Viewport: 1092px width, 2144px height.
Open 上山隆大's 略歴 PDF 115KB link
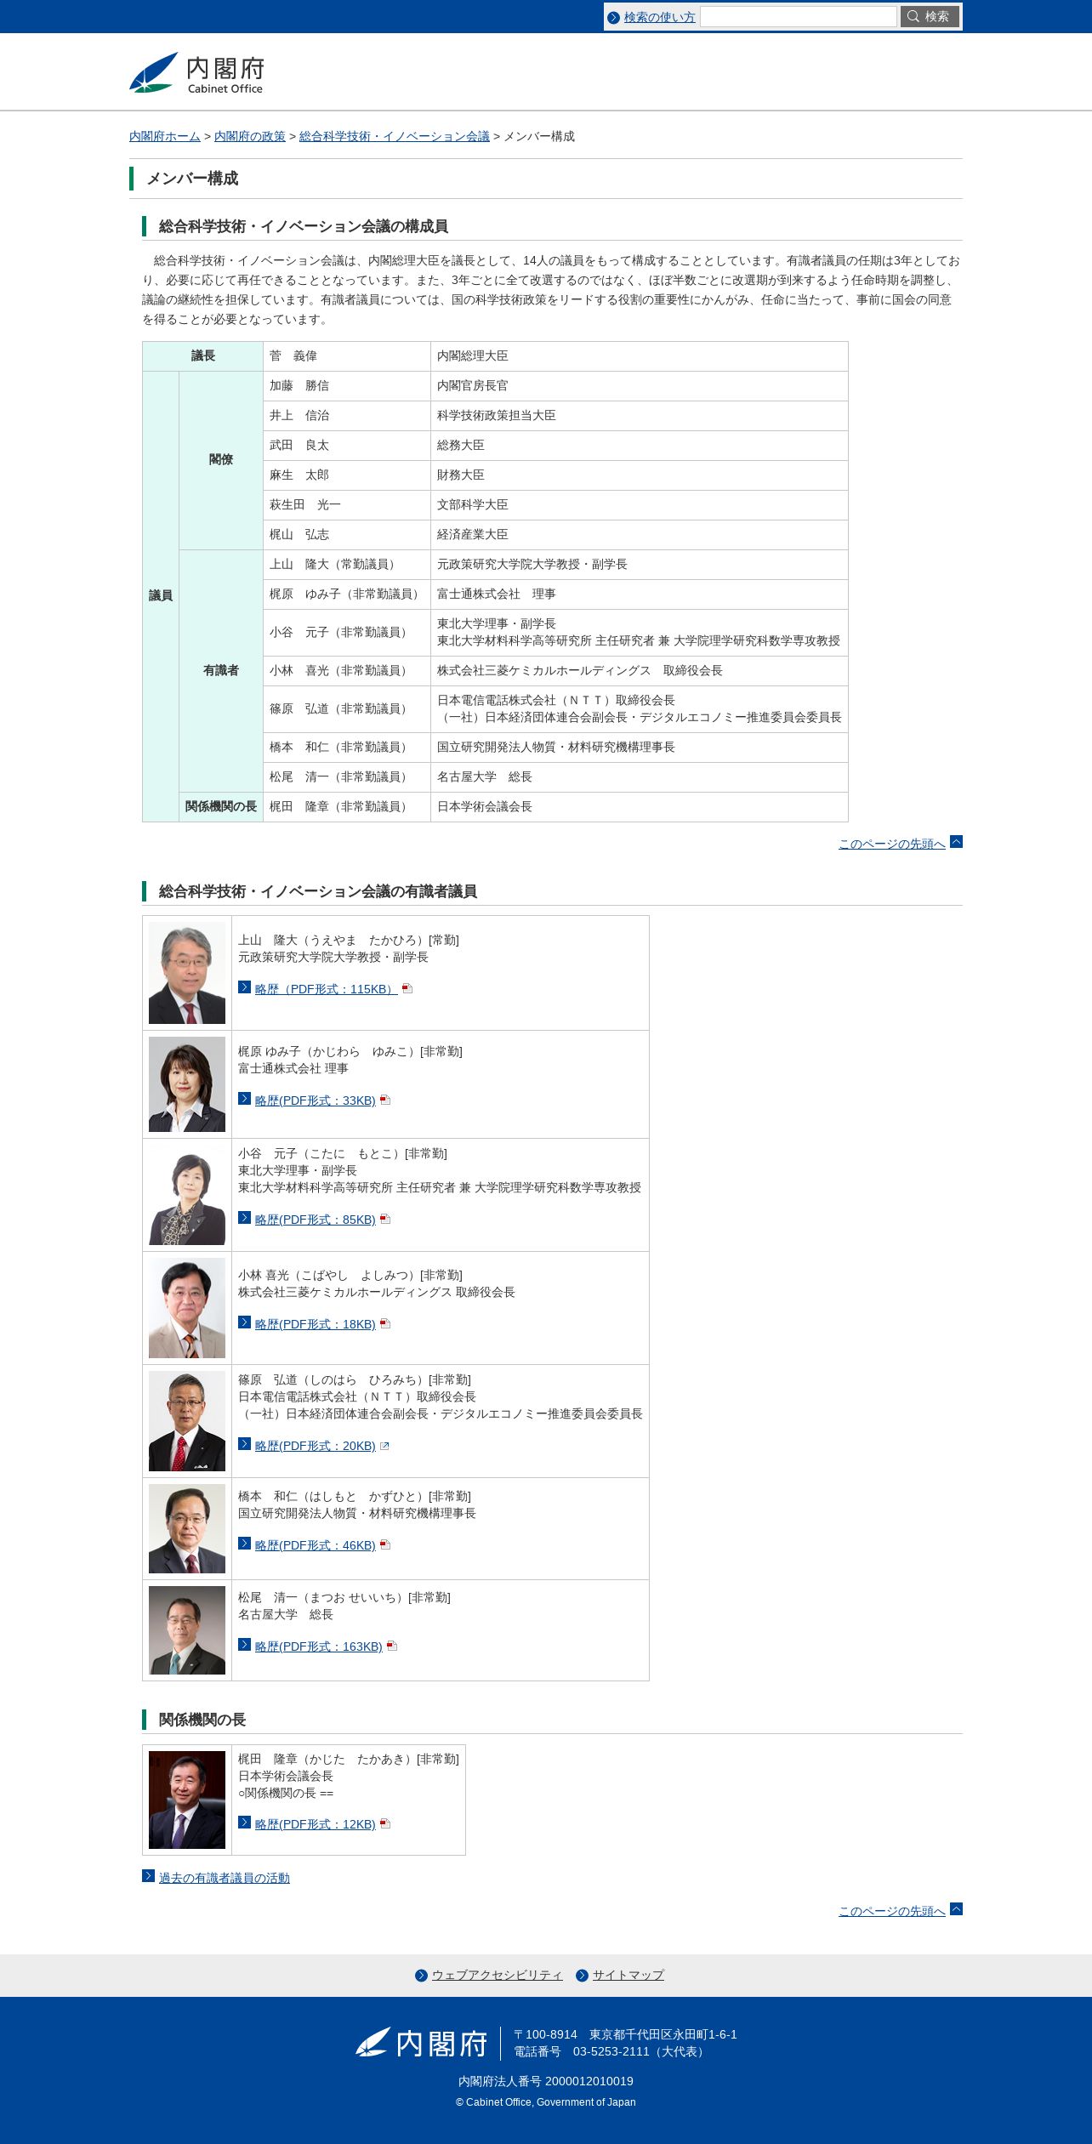click(326, 989)
